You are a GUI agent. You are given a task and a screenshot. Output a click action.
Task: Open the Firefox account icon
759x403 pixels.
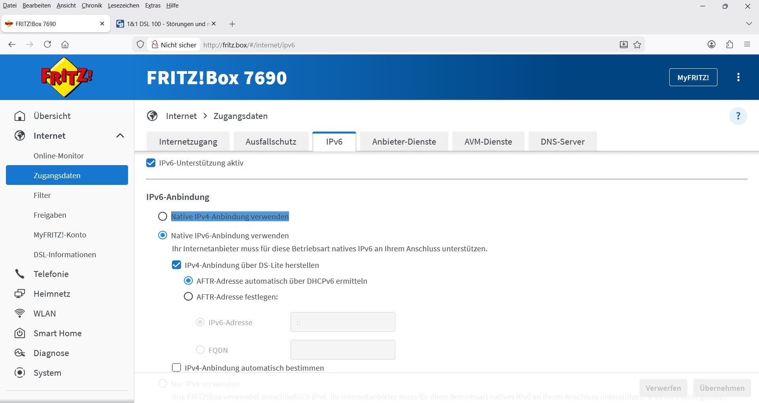coord(712,45)
